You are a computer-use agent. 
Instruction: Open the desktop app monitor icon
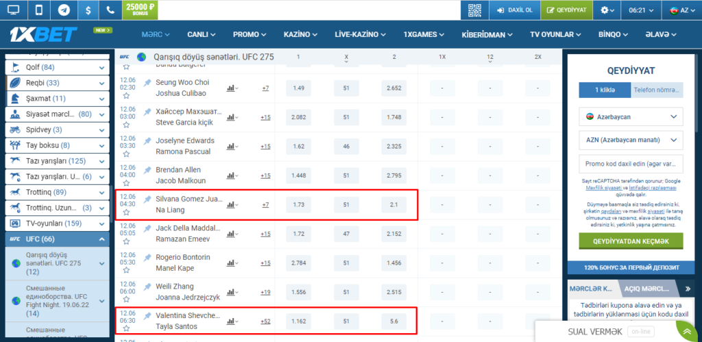coord(14,10)
